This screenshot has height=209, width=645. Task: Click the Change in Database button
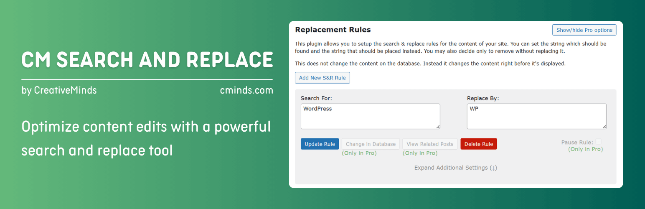click(371, 144)
